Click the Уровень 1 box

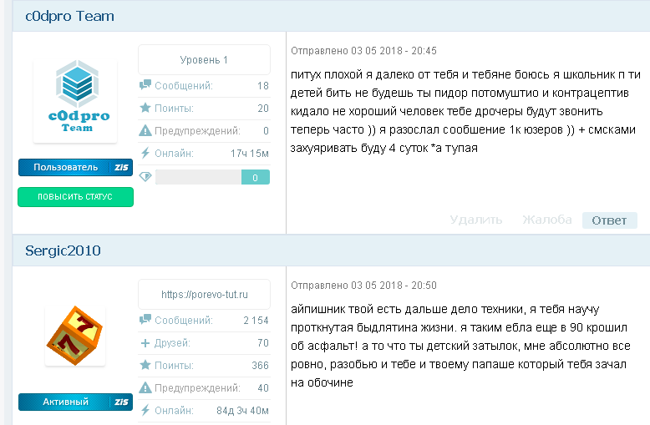coord(204,60)
